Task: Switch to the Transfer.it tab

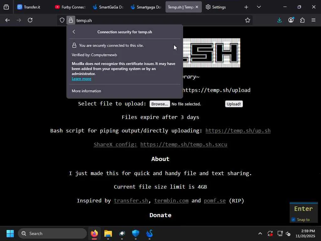Action: (32, 7)
